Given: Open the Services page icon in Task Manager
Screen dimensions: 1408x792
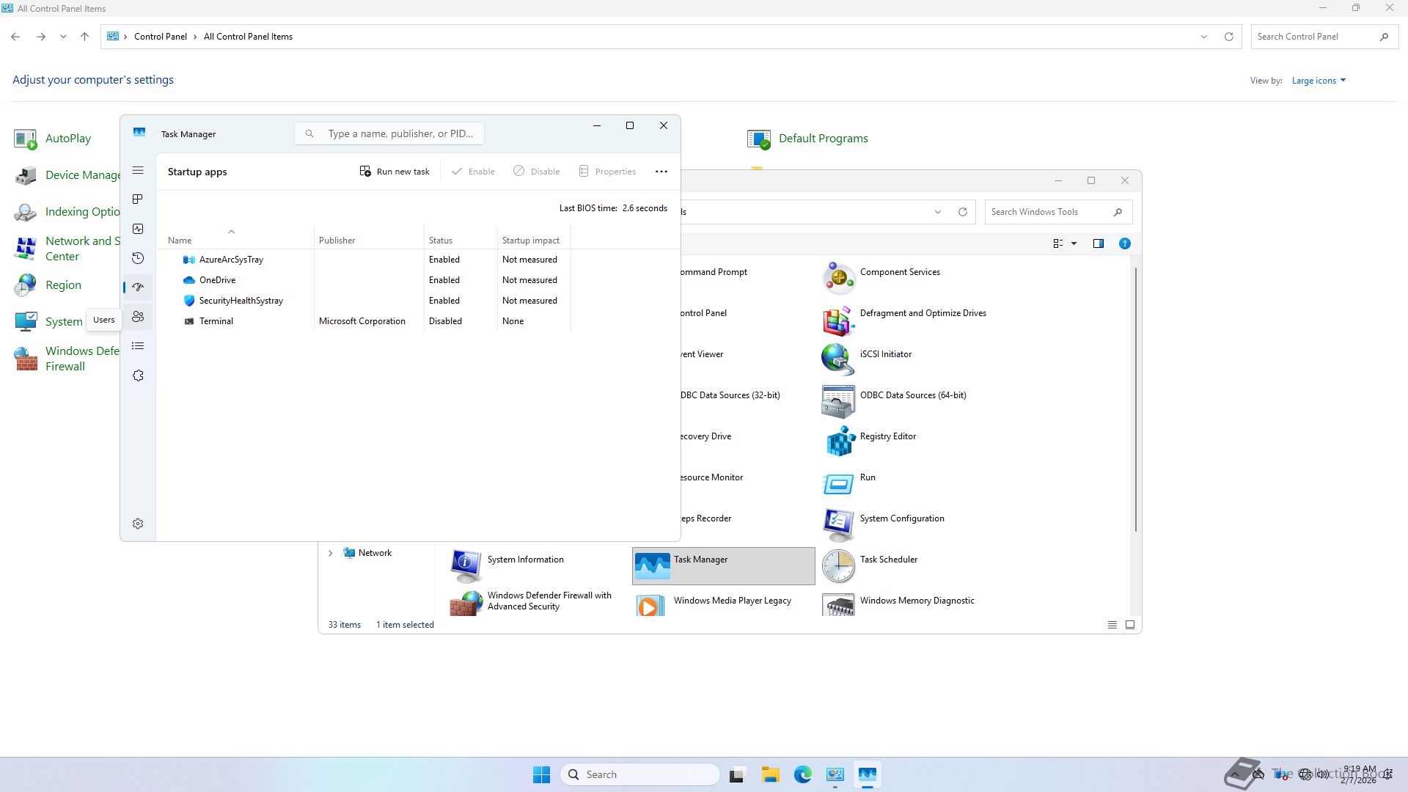Looking at the screenshot, I should click(x=137, y=375).
